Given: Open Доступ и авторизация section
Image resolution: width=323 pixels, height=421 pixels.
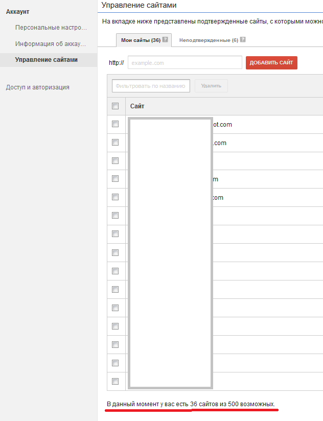Looking at the screenshot, I should pos(38,87).
